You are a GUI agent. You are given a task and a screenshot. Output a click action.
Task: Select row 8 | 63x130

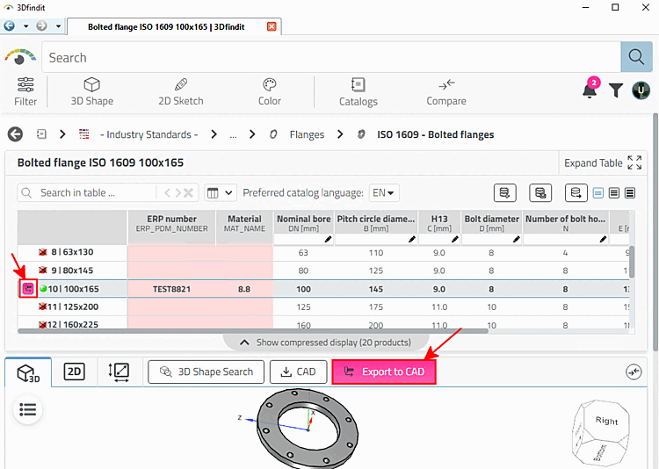pyautogui.click(x=72, y=252)
